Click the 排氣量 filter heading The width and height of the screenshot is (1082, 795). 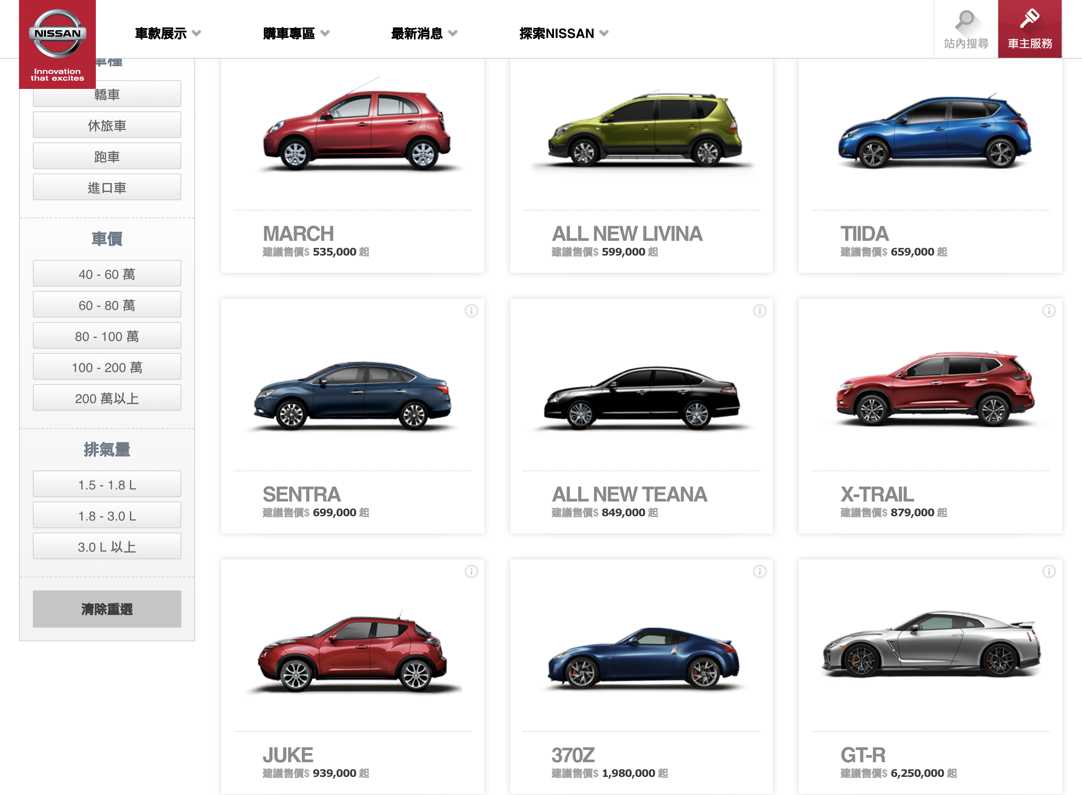107,449
